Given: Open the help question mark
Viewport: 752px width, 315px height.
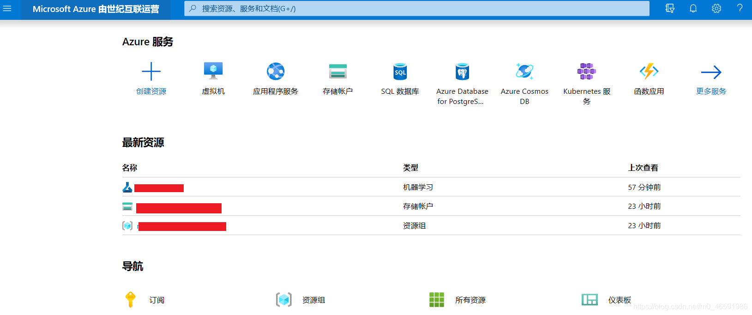Looking at the screenshot, I should pos(740,8).
